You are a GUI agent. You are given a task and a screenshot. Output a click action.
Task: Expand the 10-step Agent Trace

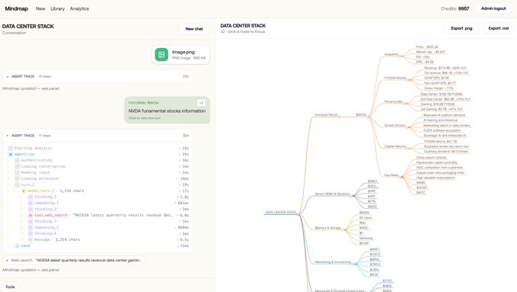coord(8,76)
